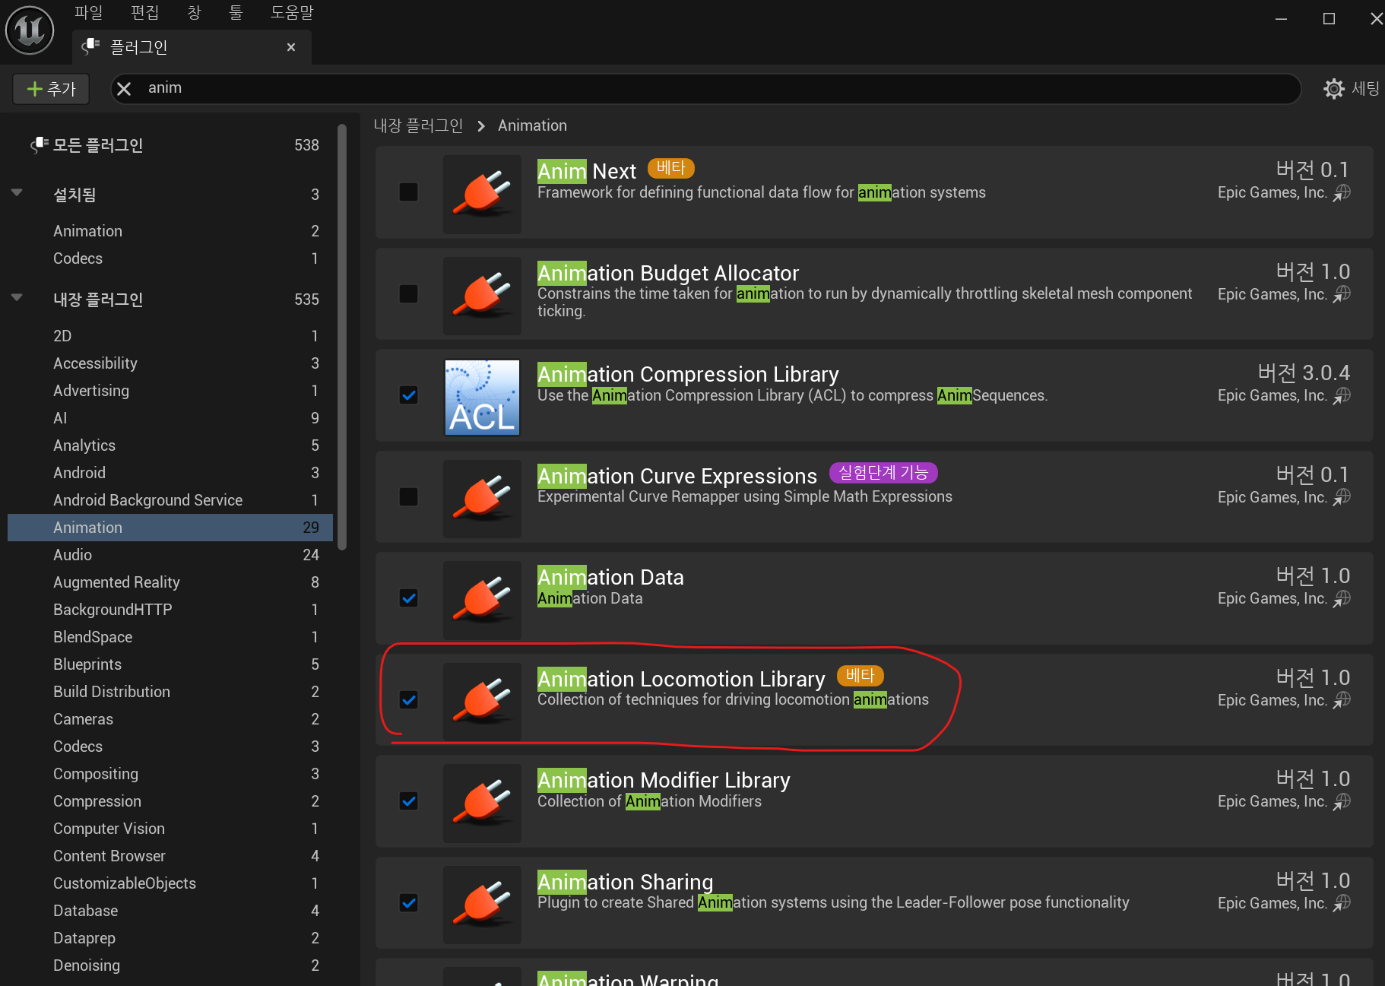Select the Content Browser category
The width and height of the screenshot is (1385, 986).
(x=170, y=856)
